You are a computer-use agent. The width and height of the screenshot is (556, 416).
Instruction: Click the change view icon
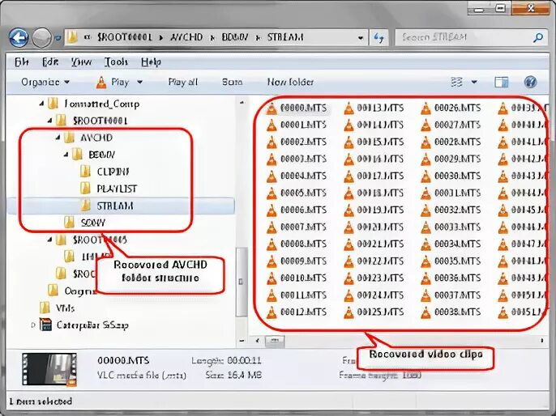coord(456,82)
